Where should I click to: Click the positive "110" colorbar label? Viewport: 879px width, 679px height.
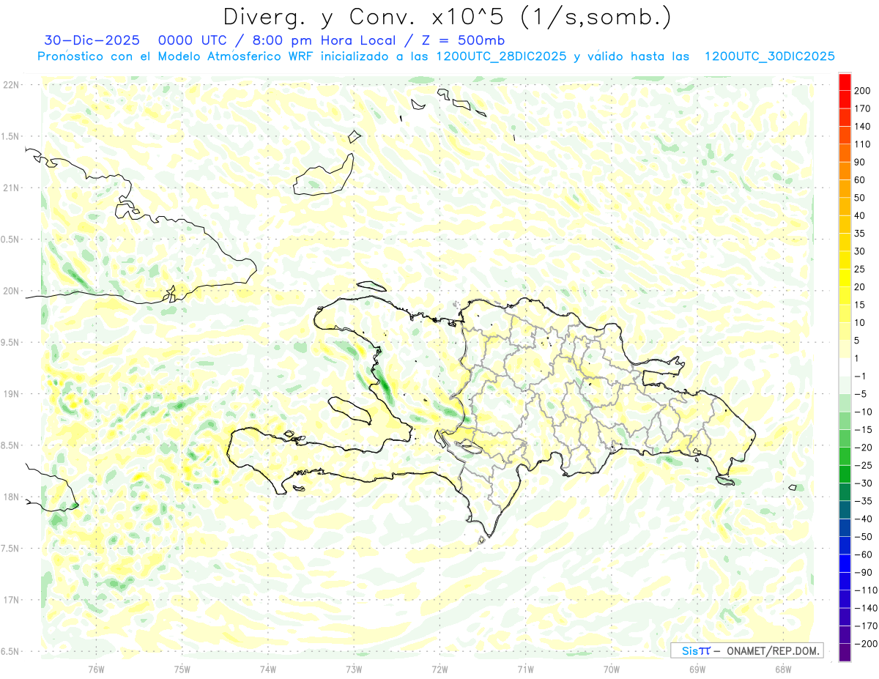click(862, 144)
